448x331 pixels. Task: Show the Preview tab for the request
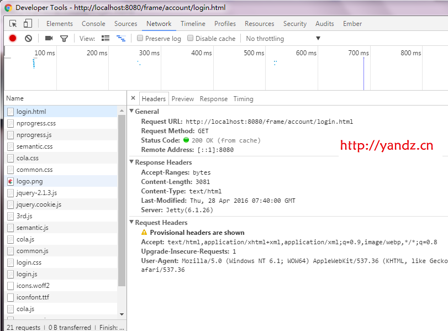[183, 99]
